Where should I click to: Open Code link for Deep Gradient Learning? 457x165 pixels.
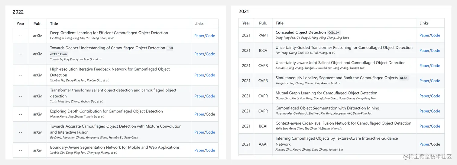[210, 36]
